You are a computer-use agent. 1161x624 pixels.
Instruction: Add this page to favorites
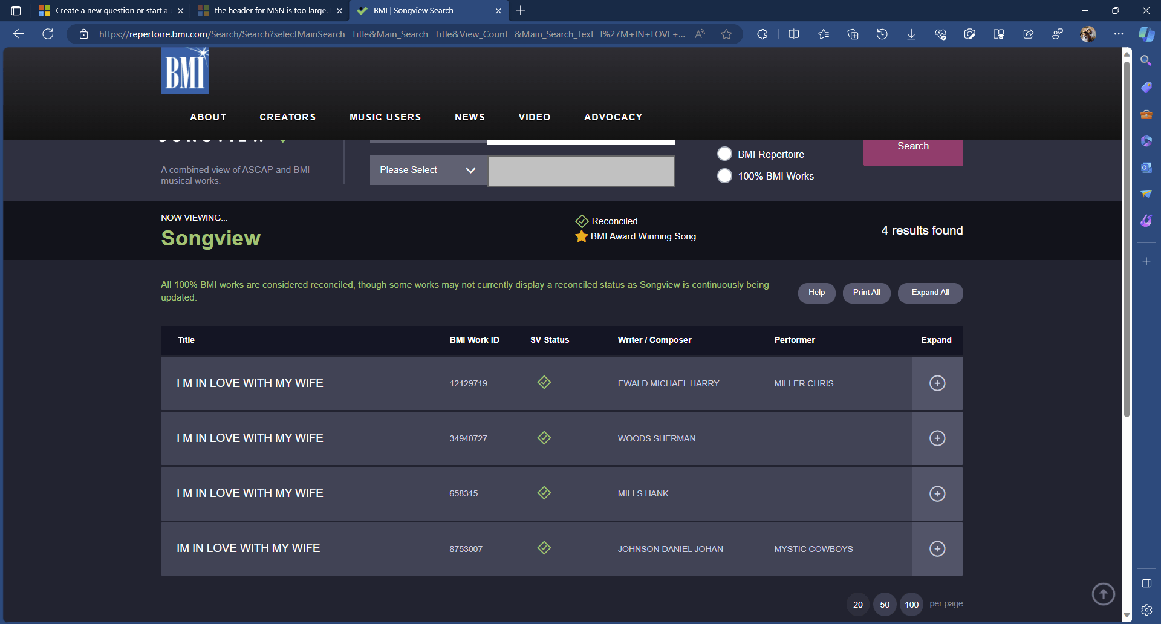point(726,34)
